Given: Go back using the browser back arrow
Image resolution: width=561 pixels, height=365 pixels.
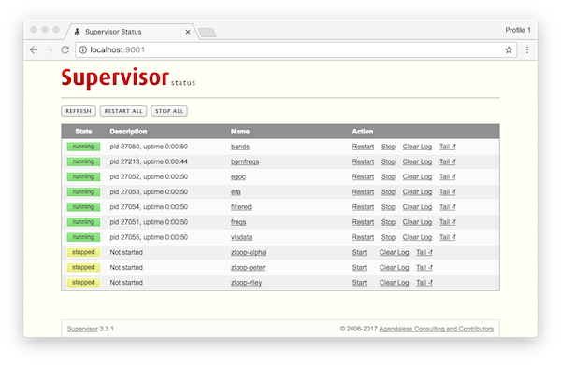Looking at the screenshot, I should (34, 50).
